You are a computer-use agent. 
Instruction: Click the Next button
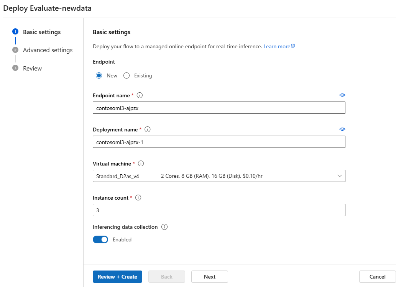pos(209,277)
